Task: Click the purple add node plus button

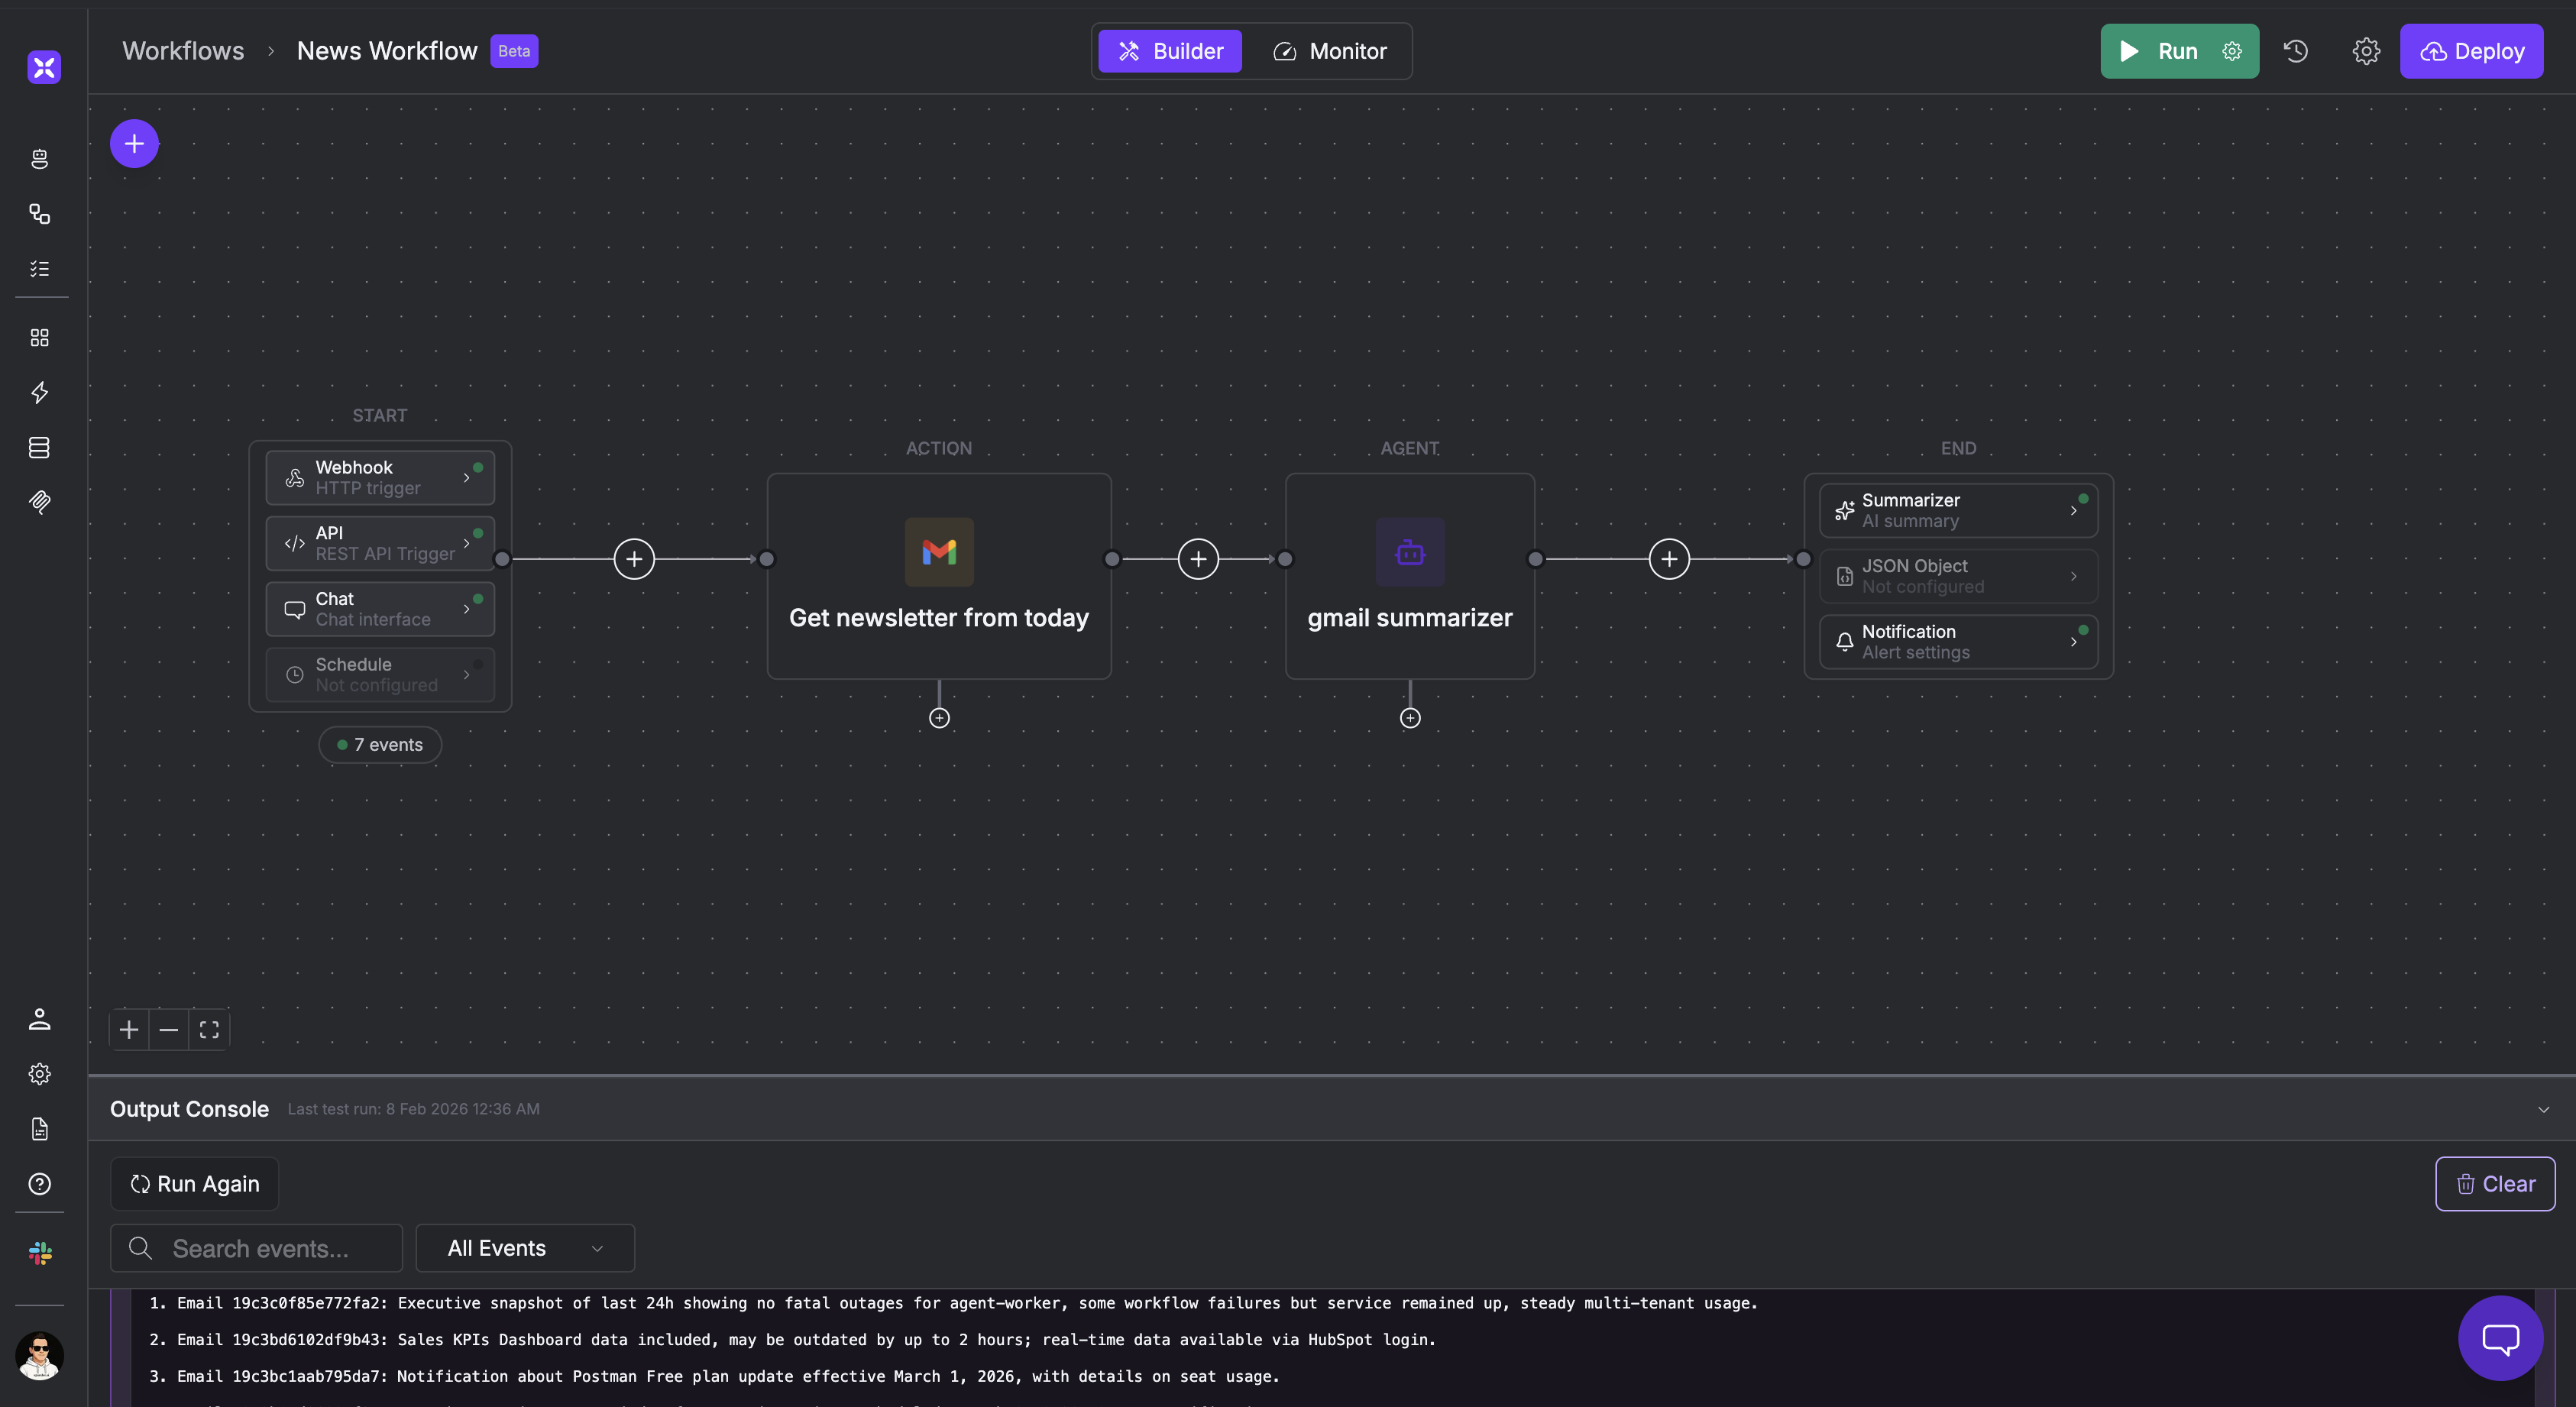Action: [x=134, y=144]
